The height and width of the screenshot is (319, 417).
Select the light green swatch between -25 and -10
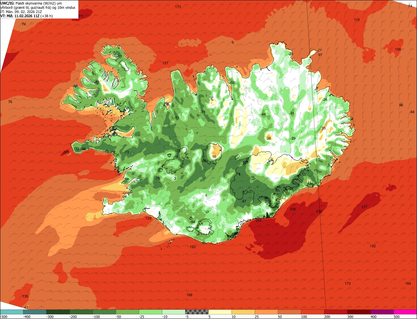click(151, 312)
